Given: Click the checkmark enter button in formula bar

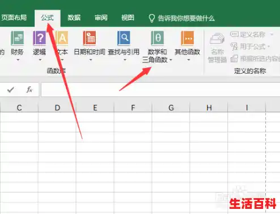Looking at the screenshot, I should 11,90.
